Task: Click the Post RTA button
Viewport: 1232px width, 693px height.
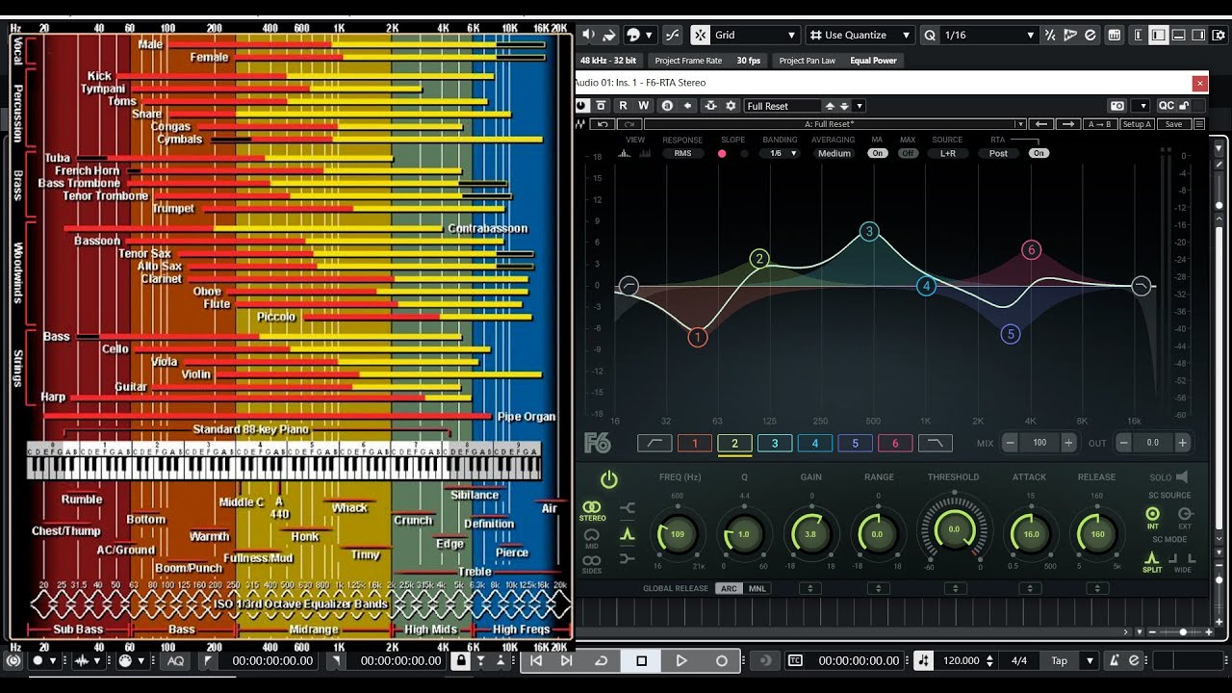Action: tap(999, 153)
